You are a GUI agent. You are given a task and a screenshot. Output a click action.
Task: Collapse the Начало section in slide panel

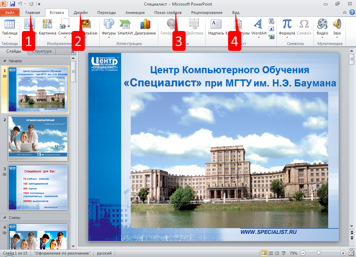click(4, 61)
